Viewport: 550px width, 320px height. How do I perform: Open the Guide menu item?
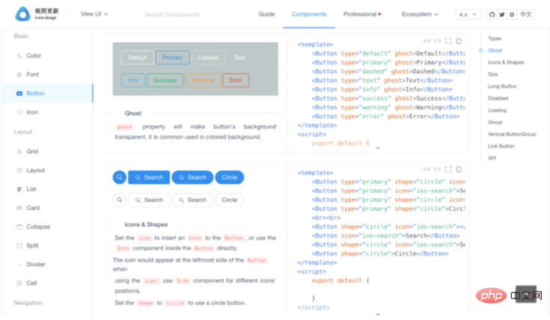(x=266, y=14)
